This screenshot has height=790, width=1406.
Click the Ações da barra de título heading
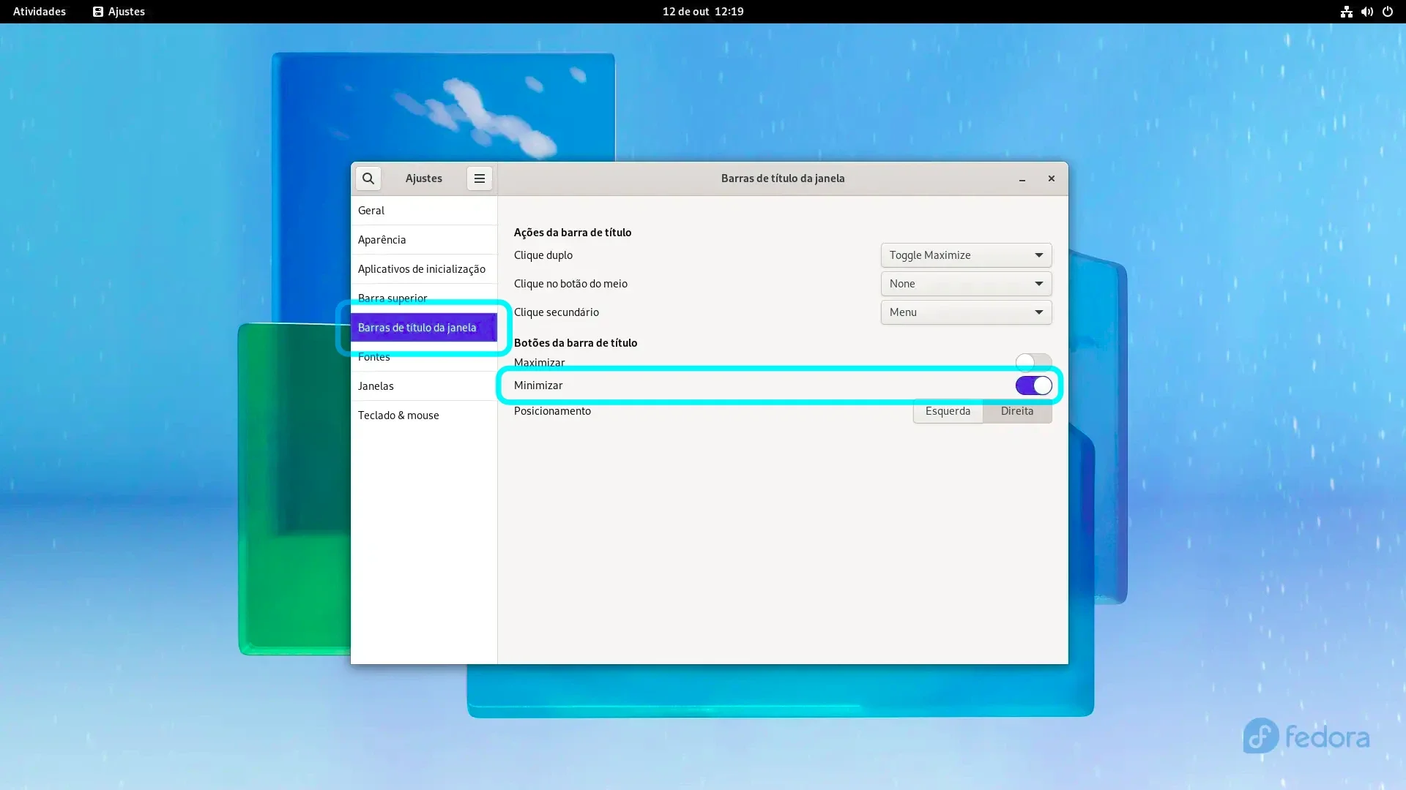coord(573,233)
